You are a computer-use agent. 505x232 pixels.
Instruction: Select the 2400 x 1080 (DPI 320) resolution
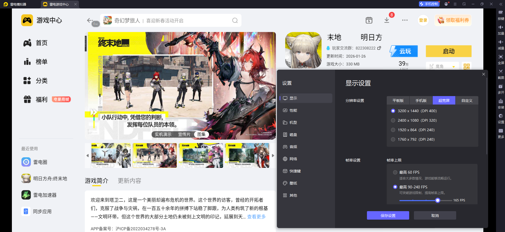(393, 120)
